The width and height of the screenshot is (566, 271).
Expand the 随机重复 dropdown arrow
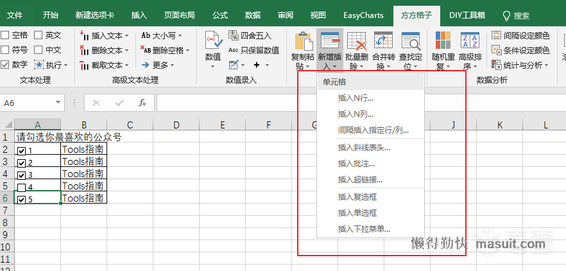click(448, 67)
